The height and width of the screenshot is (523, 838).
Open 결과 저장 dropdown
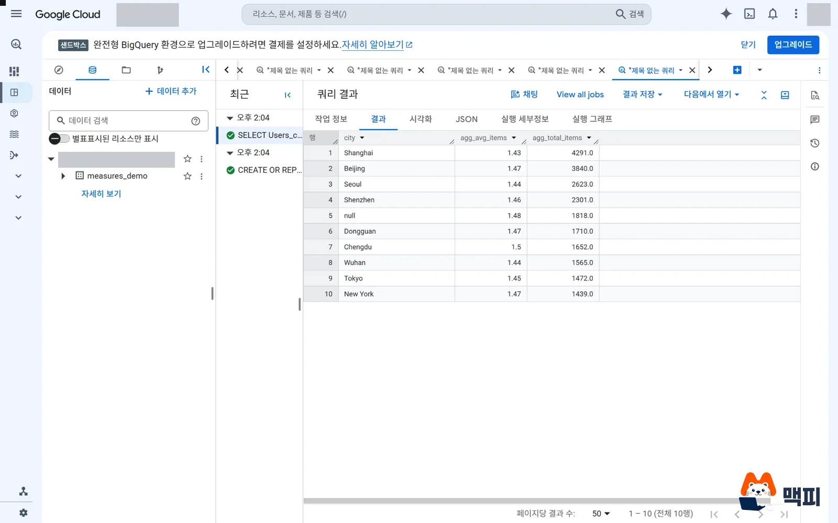(x=643, y=94)
